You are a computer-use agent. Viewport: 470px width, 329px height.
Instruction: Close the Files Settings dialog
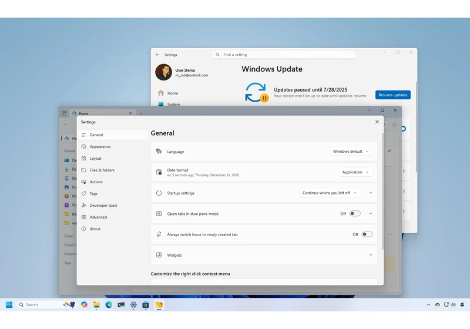pyautogui.click(x=377, y=122)
